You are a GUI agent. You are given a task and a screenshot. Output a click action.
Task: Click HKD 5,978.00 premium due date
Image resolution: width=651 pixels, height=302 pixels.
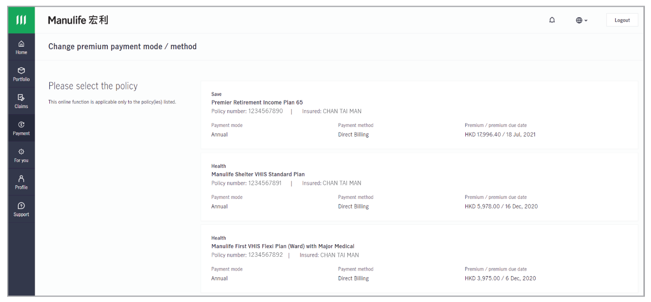pyautogui.click(x=501, y=207)
